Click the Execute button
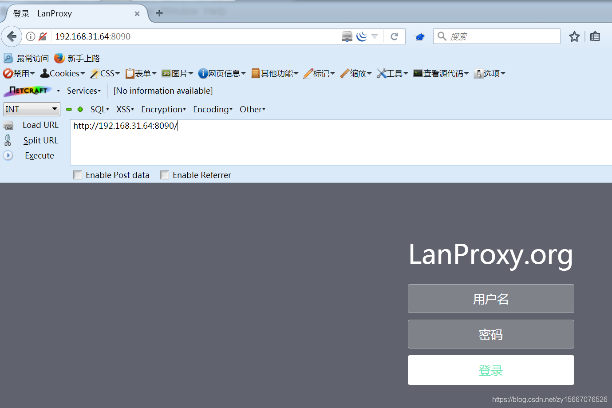Screen dimensions: 612x408 [x=39, y=155]
